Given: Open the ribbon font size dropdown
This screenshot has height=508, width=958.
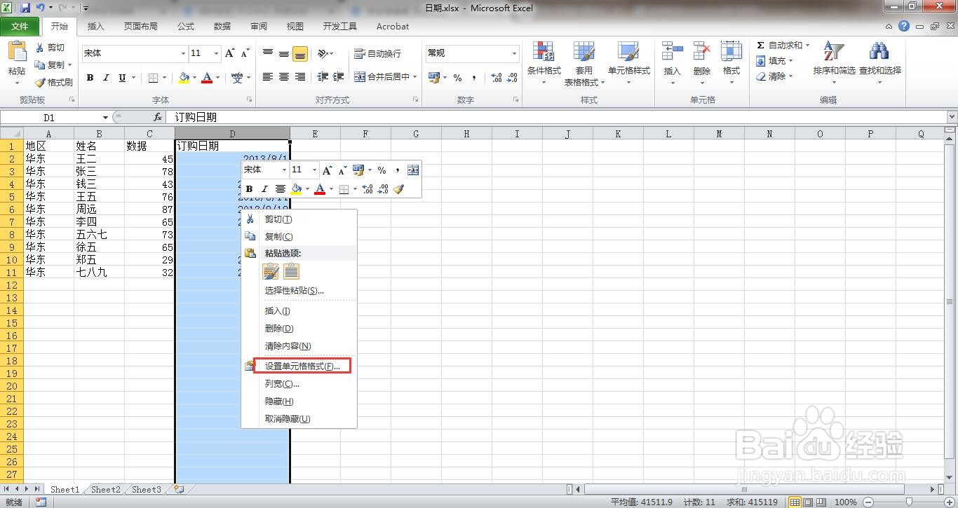Looking at the screenshot, I should [217, 53].
